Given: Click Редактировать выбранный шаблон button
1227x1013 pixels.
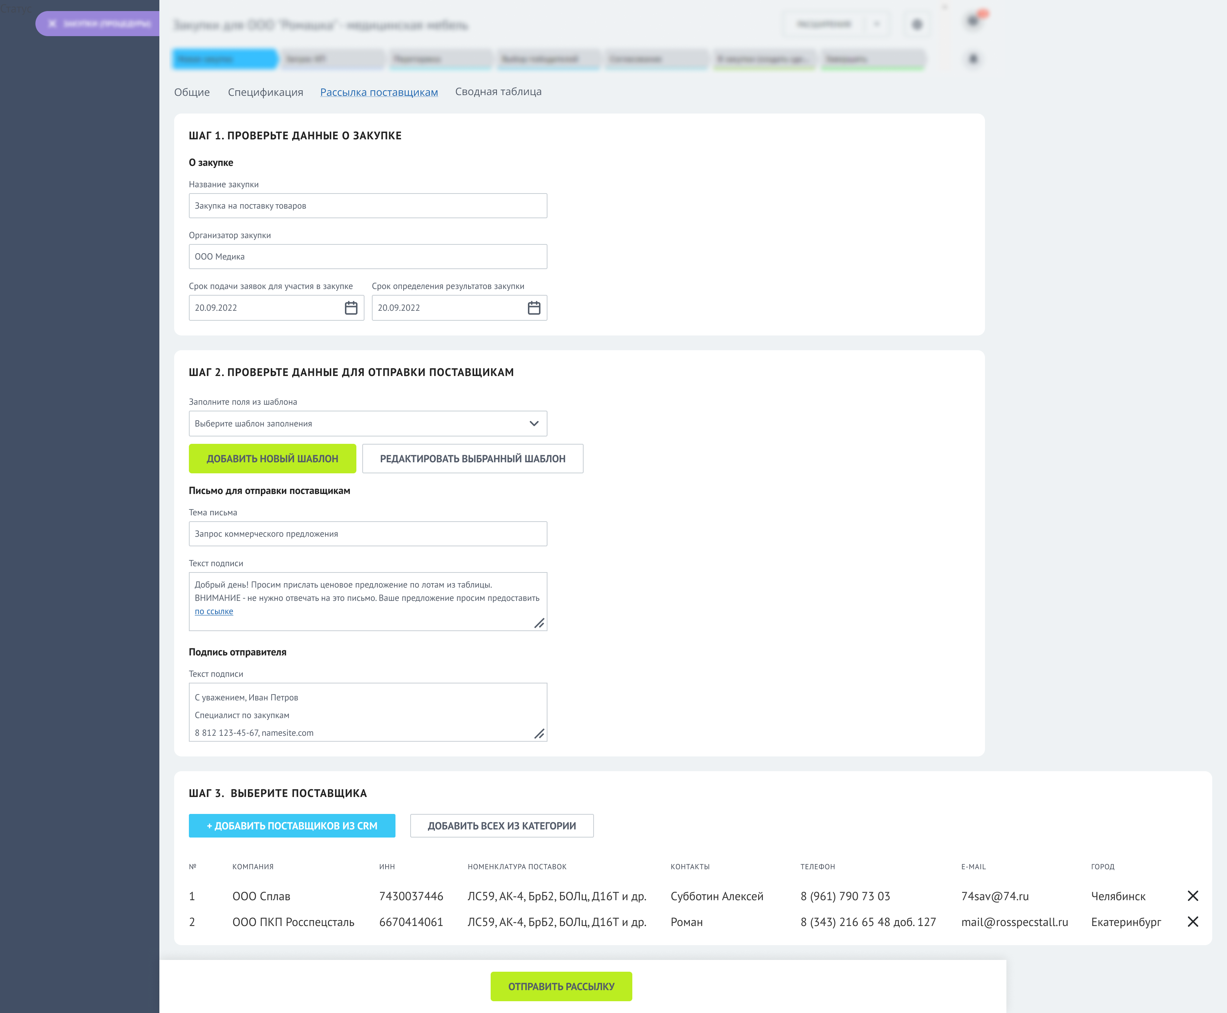Looking at the screenshot, I should point(473,459).
